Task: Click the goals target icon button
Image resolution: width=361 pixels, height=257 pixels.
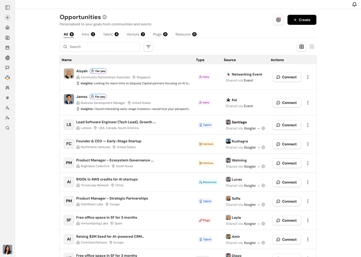Action: tap(278, 20)
